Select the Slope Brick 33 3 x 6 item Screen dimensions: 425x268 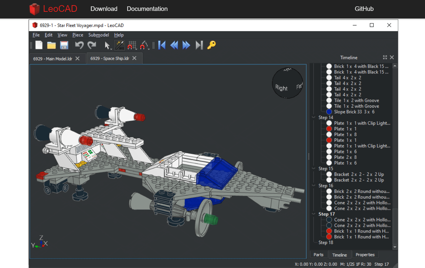[354, 112]
